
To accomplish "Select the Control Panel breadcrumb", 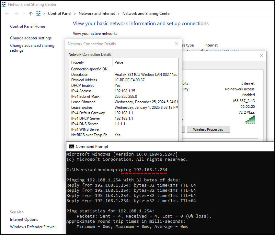I will tap(60, 14).
